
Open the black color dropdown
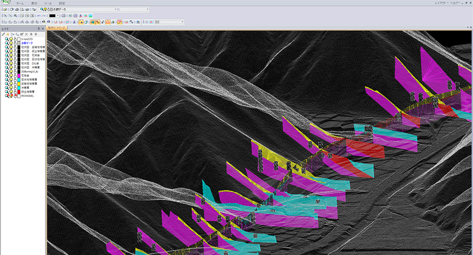point(58,16)
